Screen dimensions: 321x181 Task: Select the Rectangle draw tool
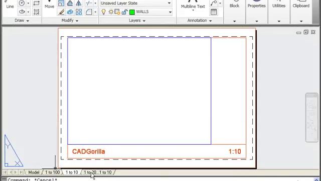click(x=37, y=3)
